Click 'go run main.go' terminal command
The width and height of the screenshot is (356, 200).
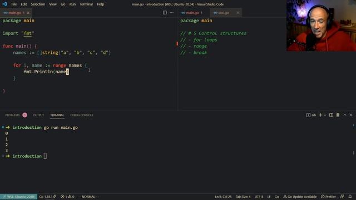[61, 127]
